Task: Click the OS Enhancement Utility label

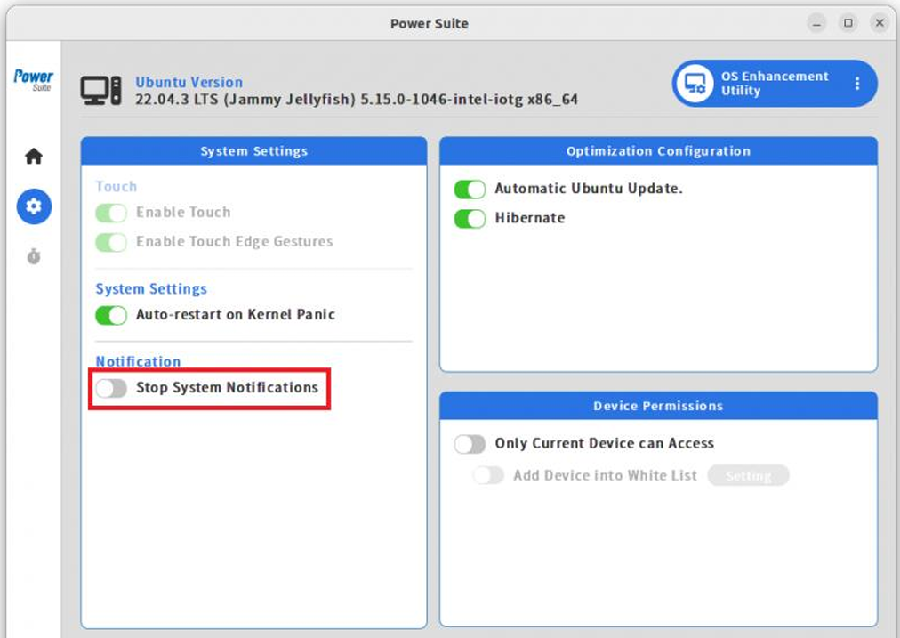Action: (775, 84)
